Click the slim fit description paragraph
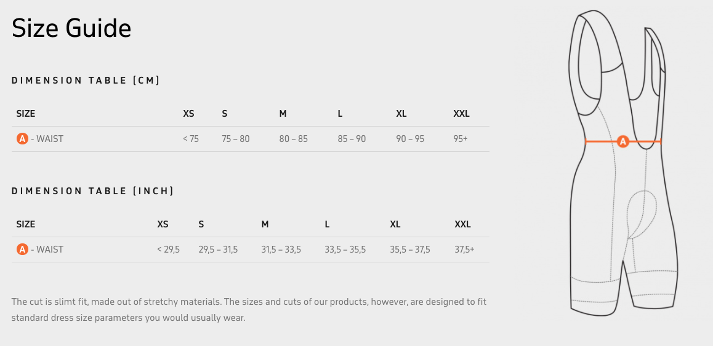 [249, 310]
